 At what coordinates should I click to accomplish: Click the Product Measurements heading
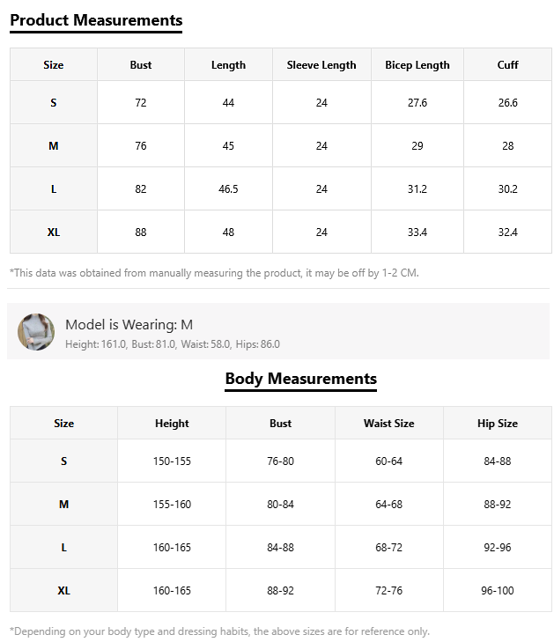coord(96,20)
